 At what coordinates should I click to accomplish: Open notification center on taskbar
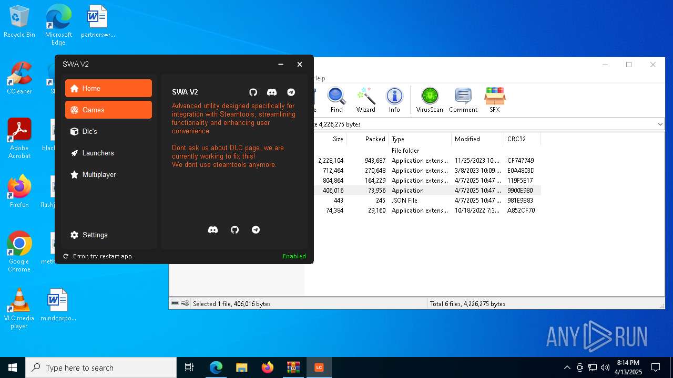(x=656, y=367)
